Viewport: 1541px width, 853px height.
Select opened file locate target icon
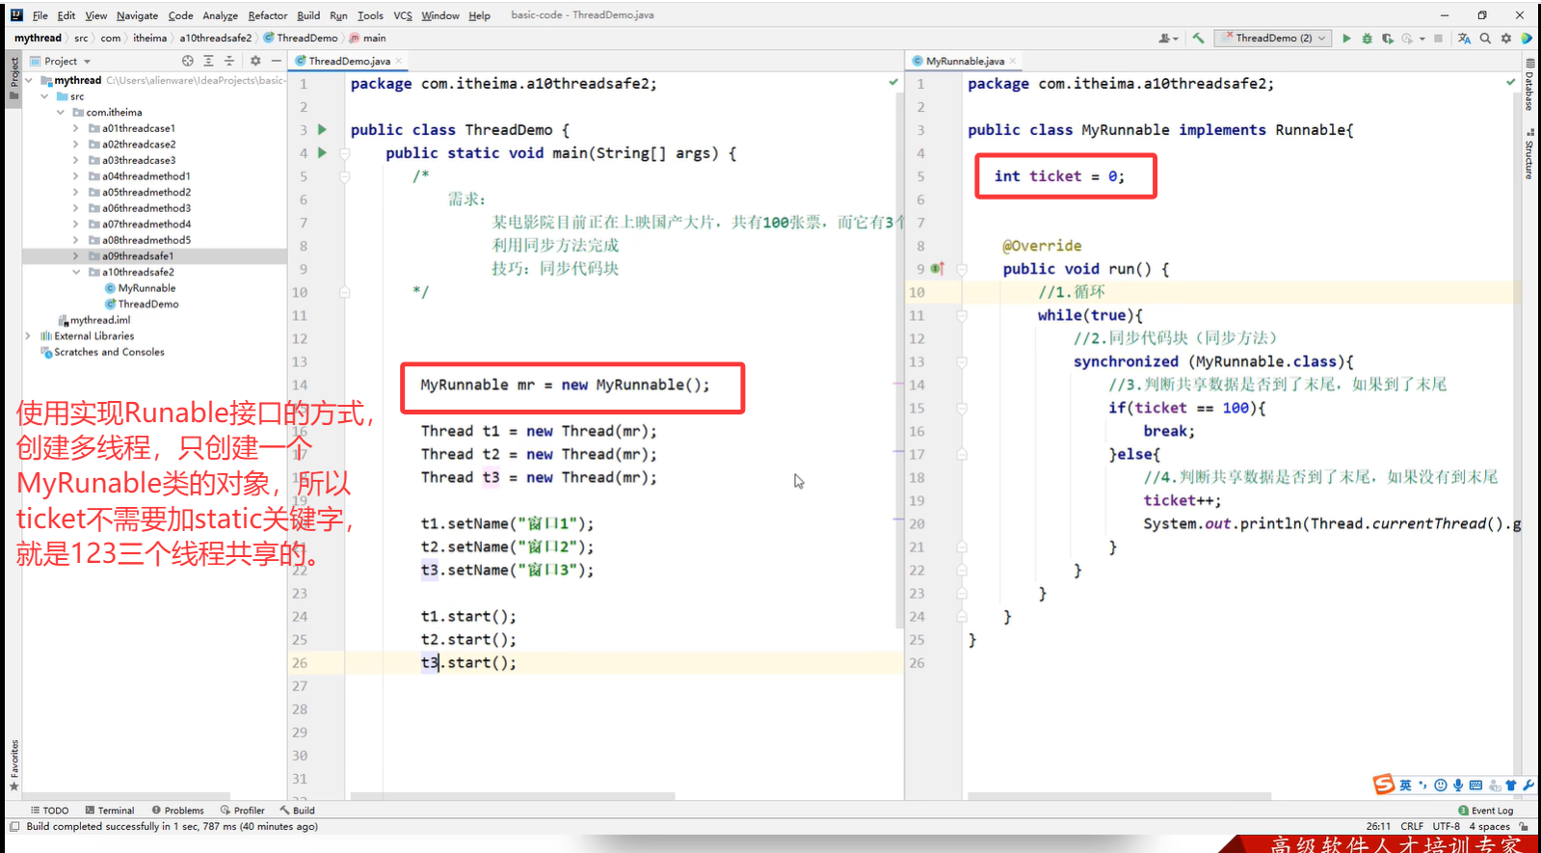click(x=188, y=61)
